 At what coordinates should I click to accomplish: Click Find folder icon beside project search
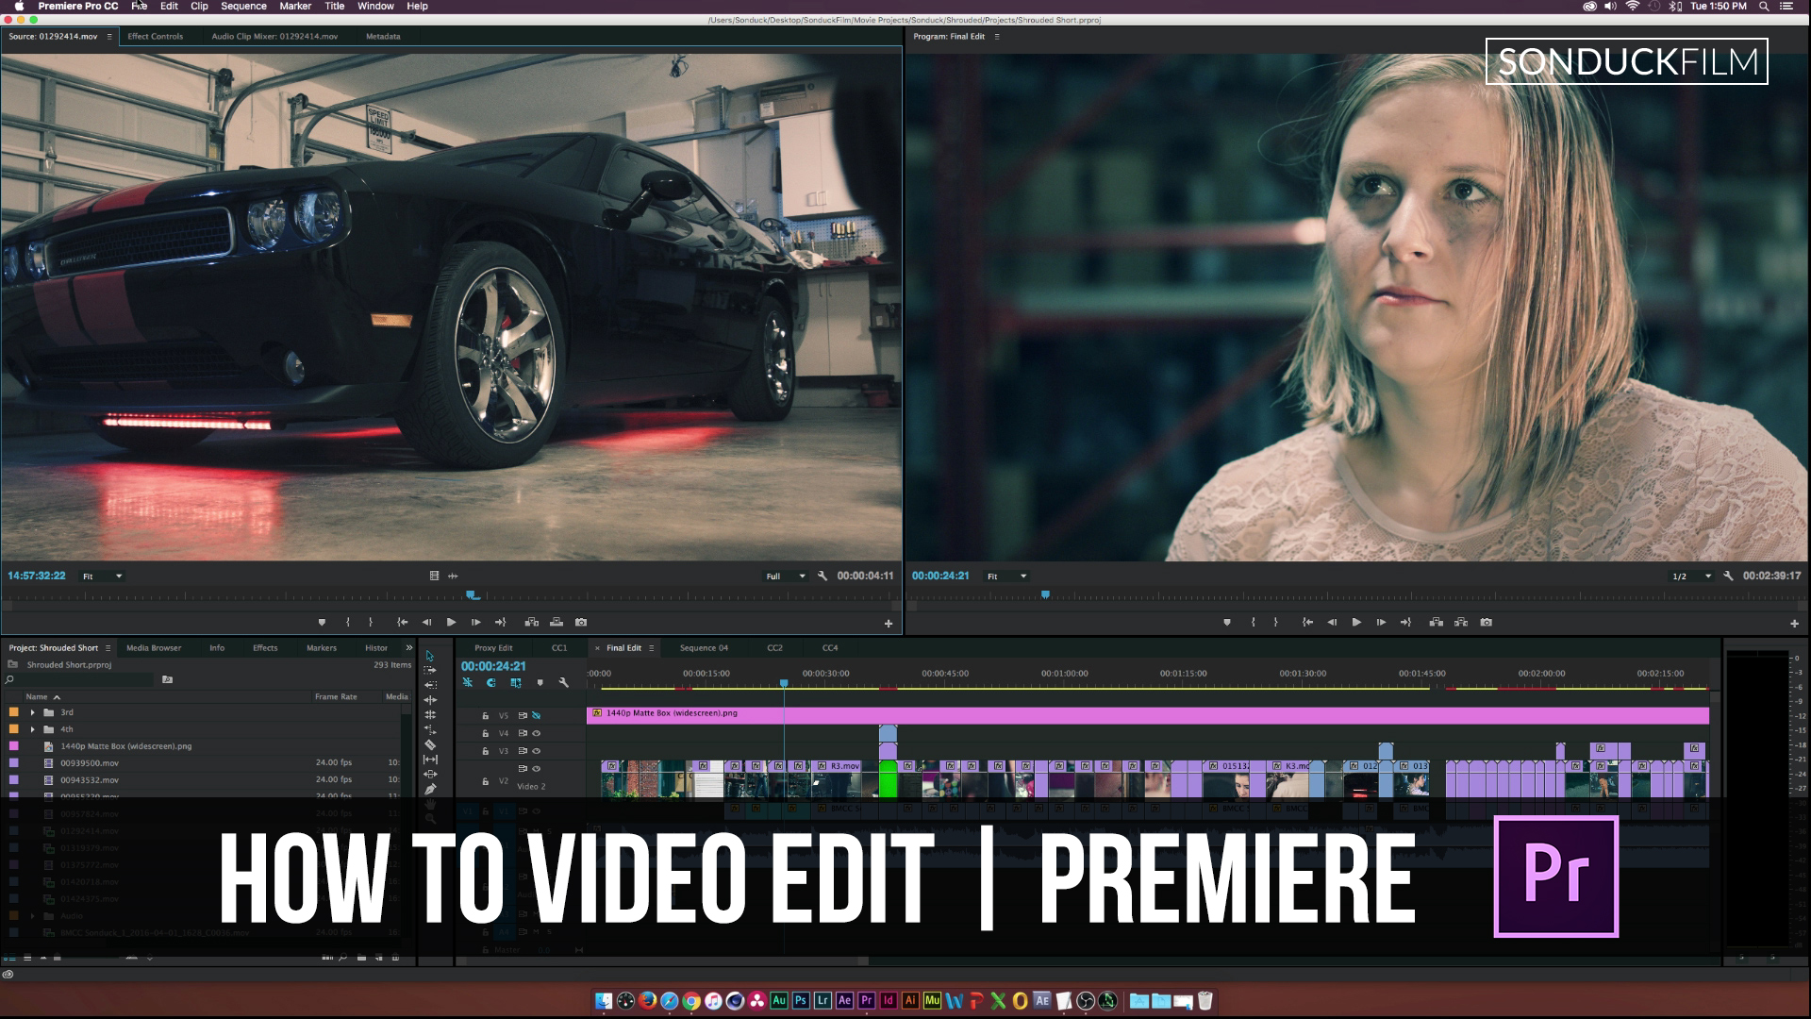point(167,679)
